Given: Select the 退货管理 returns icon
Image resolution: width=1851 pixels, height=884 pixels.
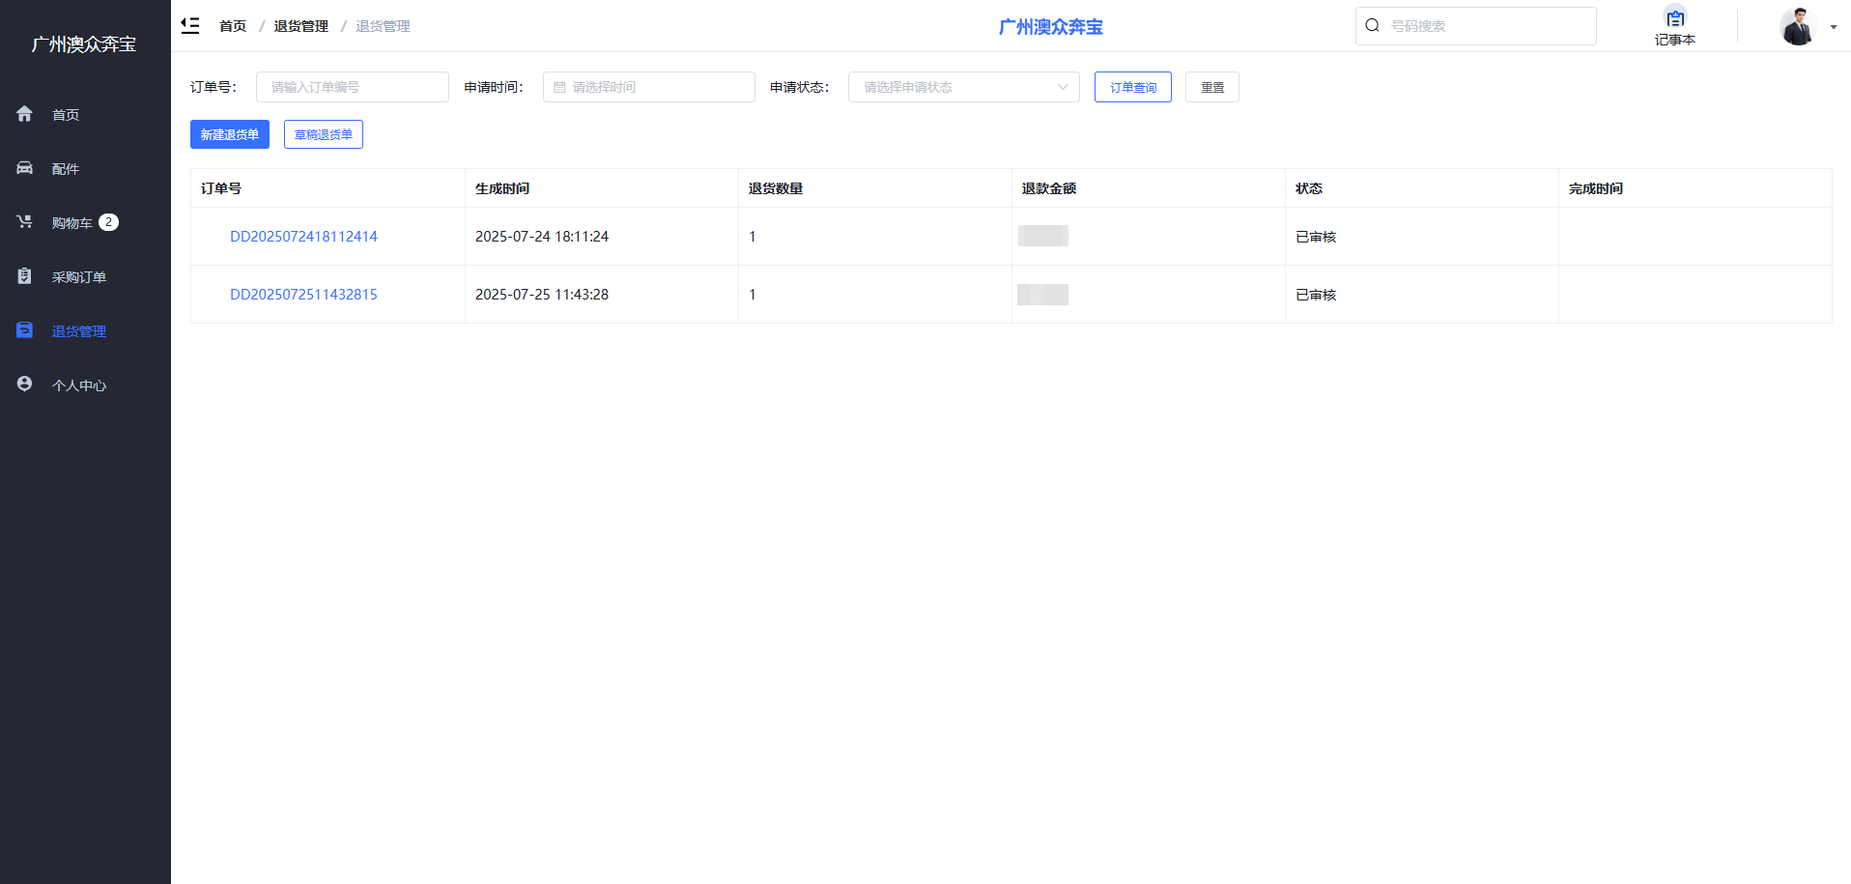Looking at the screenshot, I should (x=24, y=329).
